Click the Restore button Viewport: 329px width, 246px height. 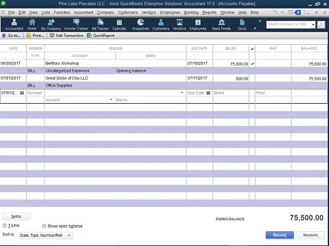coord(311,235)
